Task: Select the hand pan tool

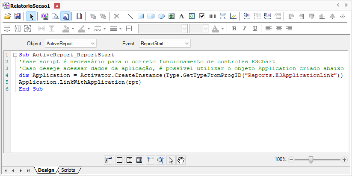Action: [181, 160]
